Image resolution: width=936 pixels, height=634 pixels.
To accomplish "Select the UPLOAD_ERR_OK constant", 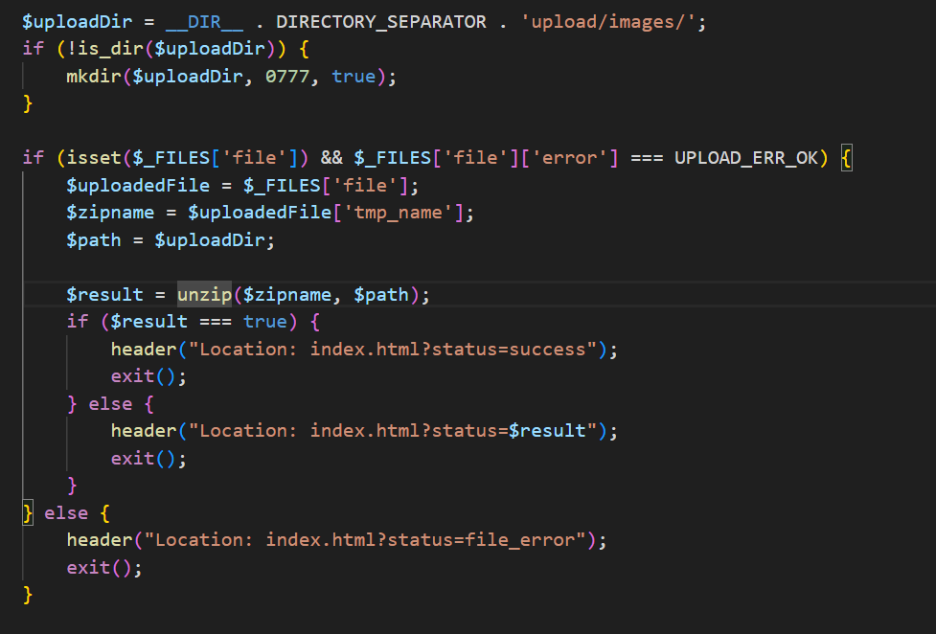I will (745, 158).
